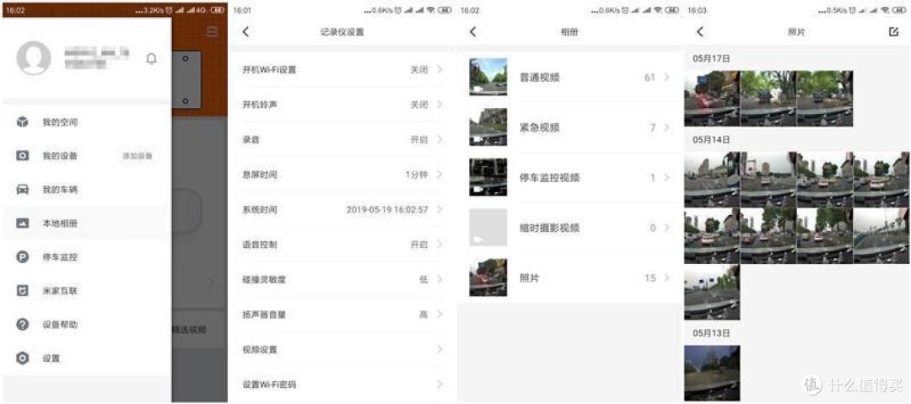Screen dimensions: 911x404
Task: Tap the list icon behind the drawer
Action: point(212,32)
